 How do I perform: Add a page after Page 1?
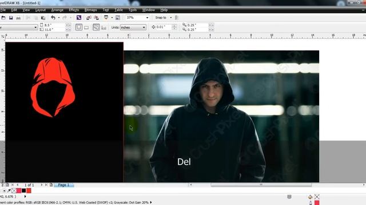(x=51, y=185)
